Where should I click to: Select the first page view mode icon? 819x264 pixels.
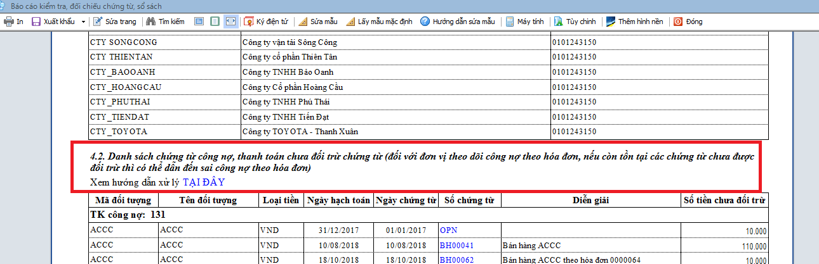pos(199,22)
